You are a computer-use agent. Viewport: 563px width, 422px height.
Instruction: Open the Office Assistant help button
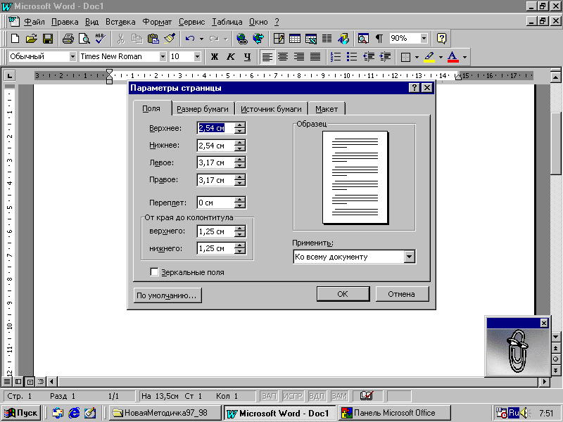click(x=441, y=39)
